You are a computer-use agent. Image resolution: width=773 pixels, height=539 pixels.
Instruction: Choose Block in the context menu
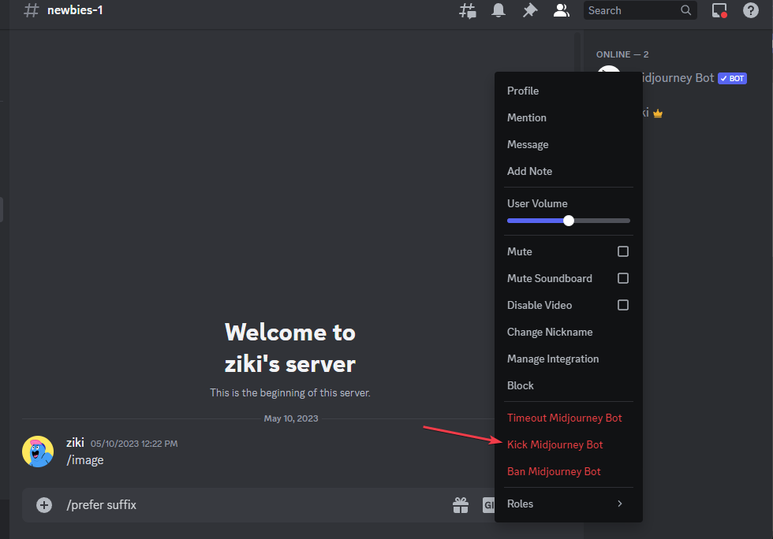pos(569,386)
